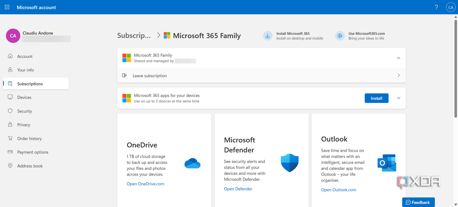Follow the Open Defender link
This screenshot has width=458, height=207.
click(238, 189)
